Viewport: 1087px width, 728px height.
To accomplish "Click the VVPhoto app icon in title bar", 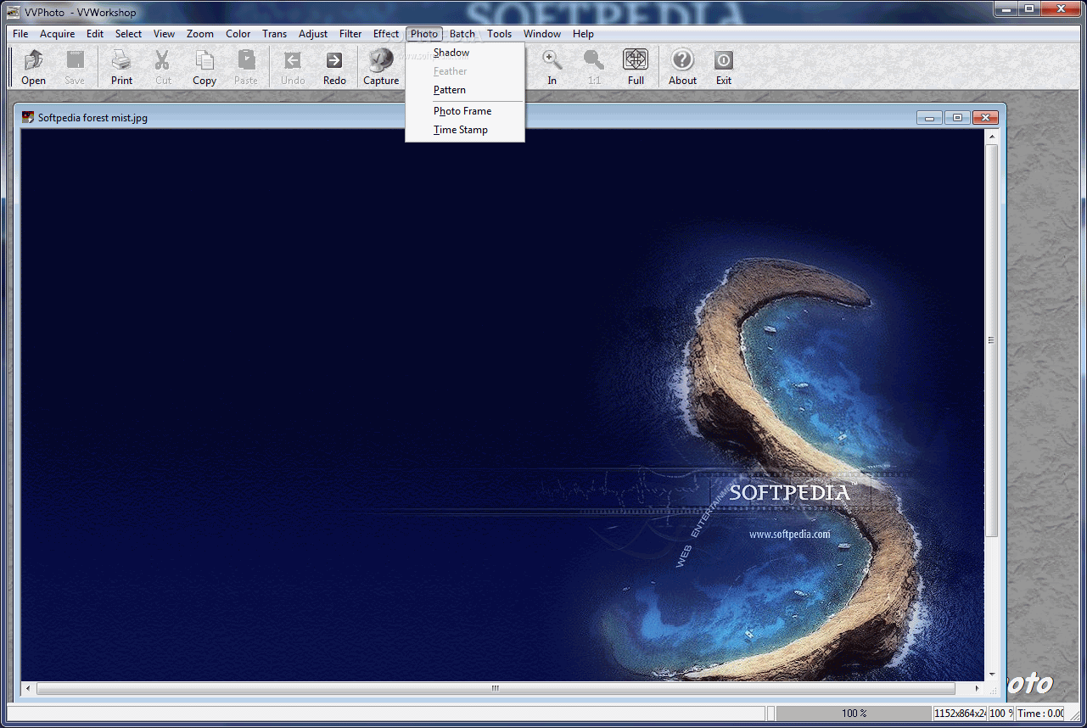I will (x=13, y=12).
